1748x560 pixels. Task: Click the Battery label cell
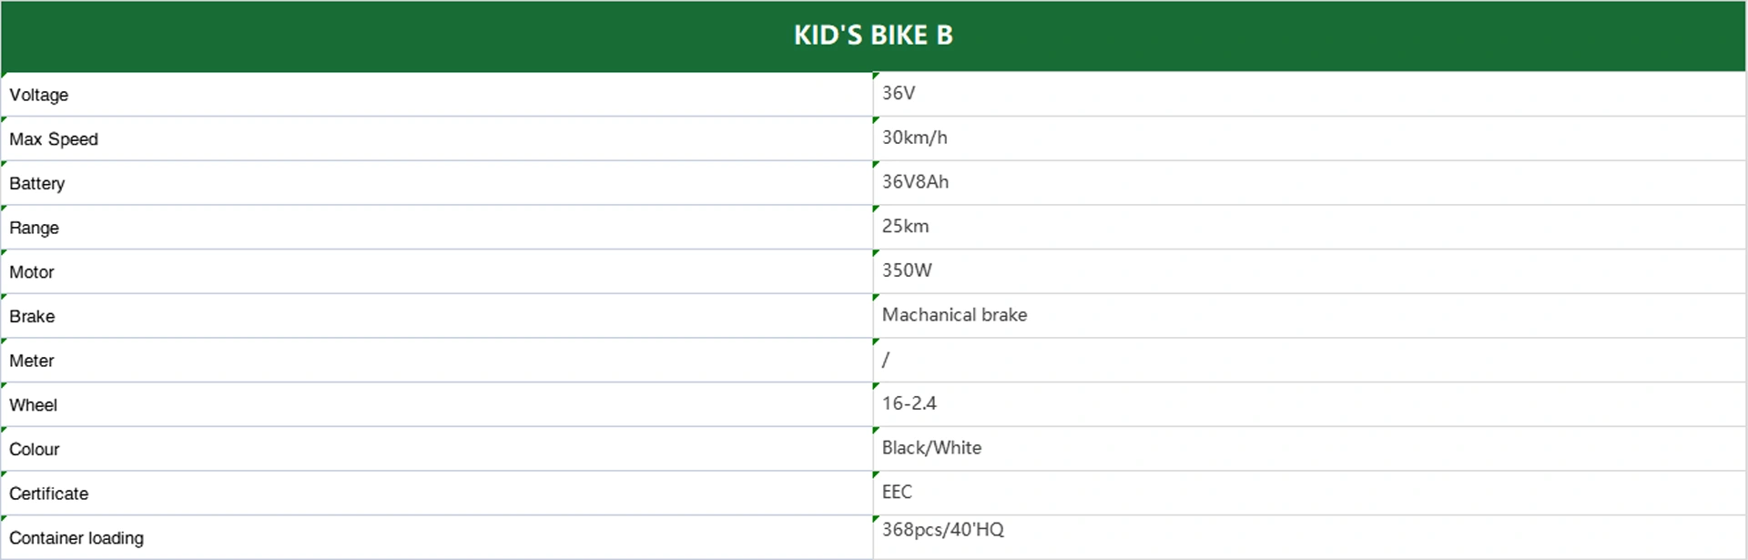[x=437, y=183]
